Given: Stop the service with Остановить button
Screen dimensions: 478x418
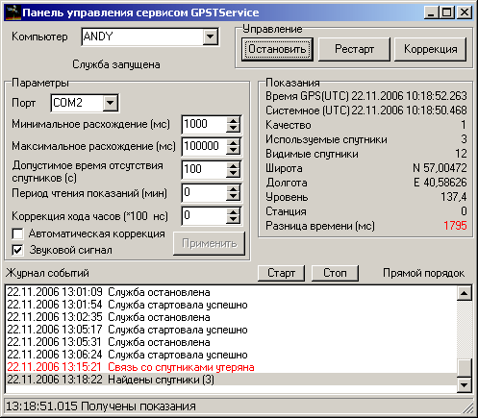Looking at the screenshot, I should point(277,49).
